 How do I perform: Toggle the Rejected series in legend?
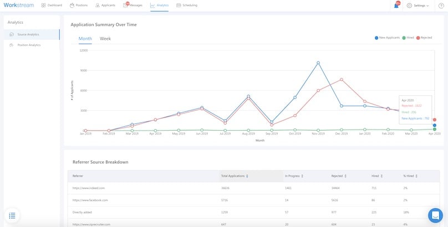coord(425,38)
